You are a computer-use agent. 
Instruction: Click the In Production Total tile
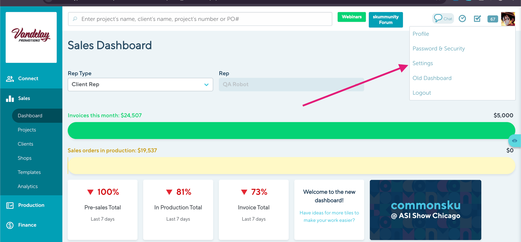click(178, 210)
